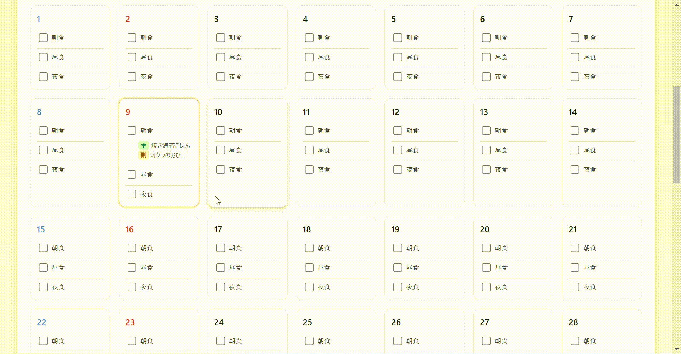This screenshot has height=354, width=681.
Task: Check 朝食 checkbox for day 25
Action: pyautogui.click(x=309, y=341)
